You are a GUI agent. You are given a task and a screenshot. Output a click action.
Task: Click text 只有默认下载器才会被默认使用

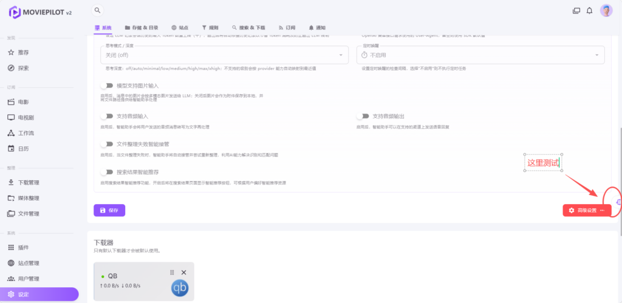[x=127, y=251]
